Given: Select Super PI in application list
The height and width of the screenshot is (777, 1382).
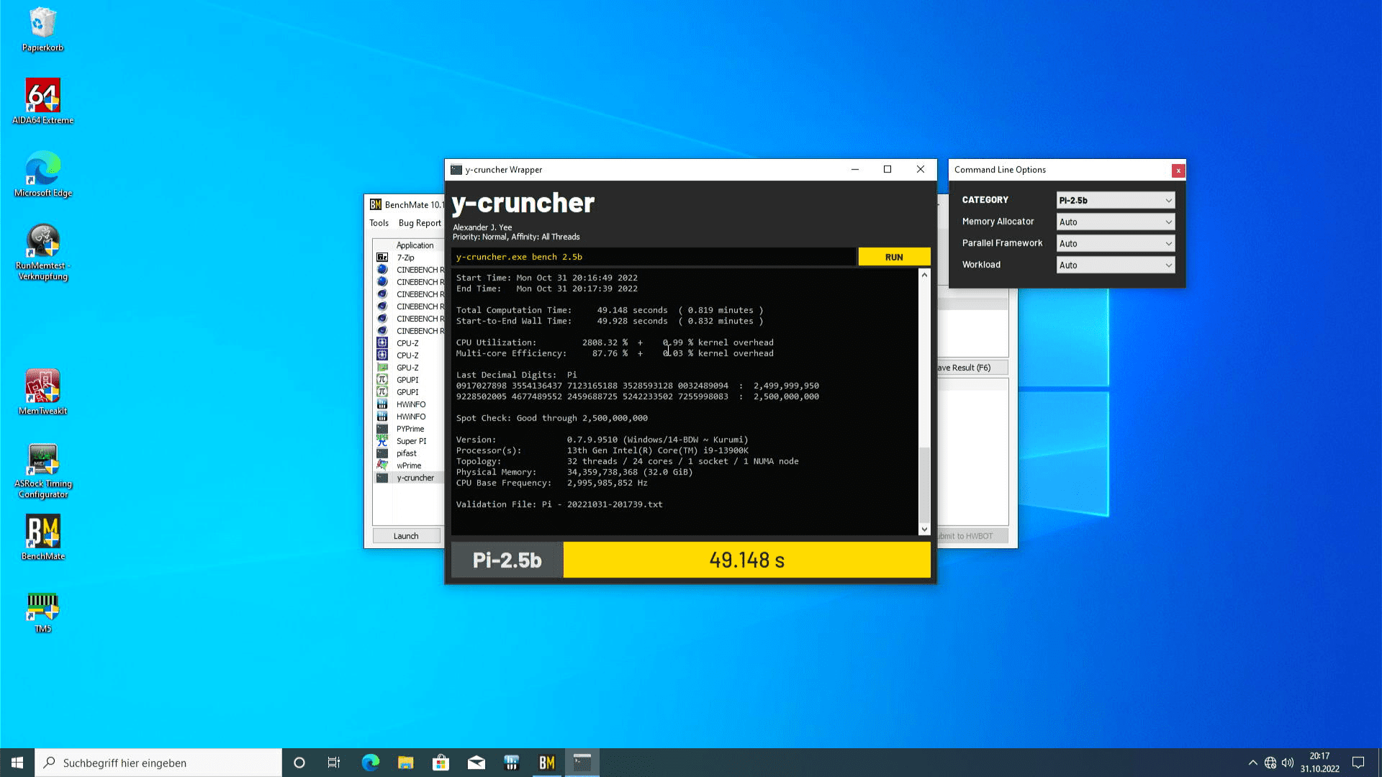Looking at the screenshot, I should pyautogui.click(x=411, y=441).
